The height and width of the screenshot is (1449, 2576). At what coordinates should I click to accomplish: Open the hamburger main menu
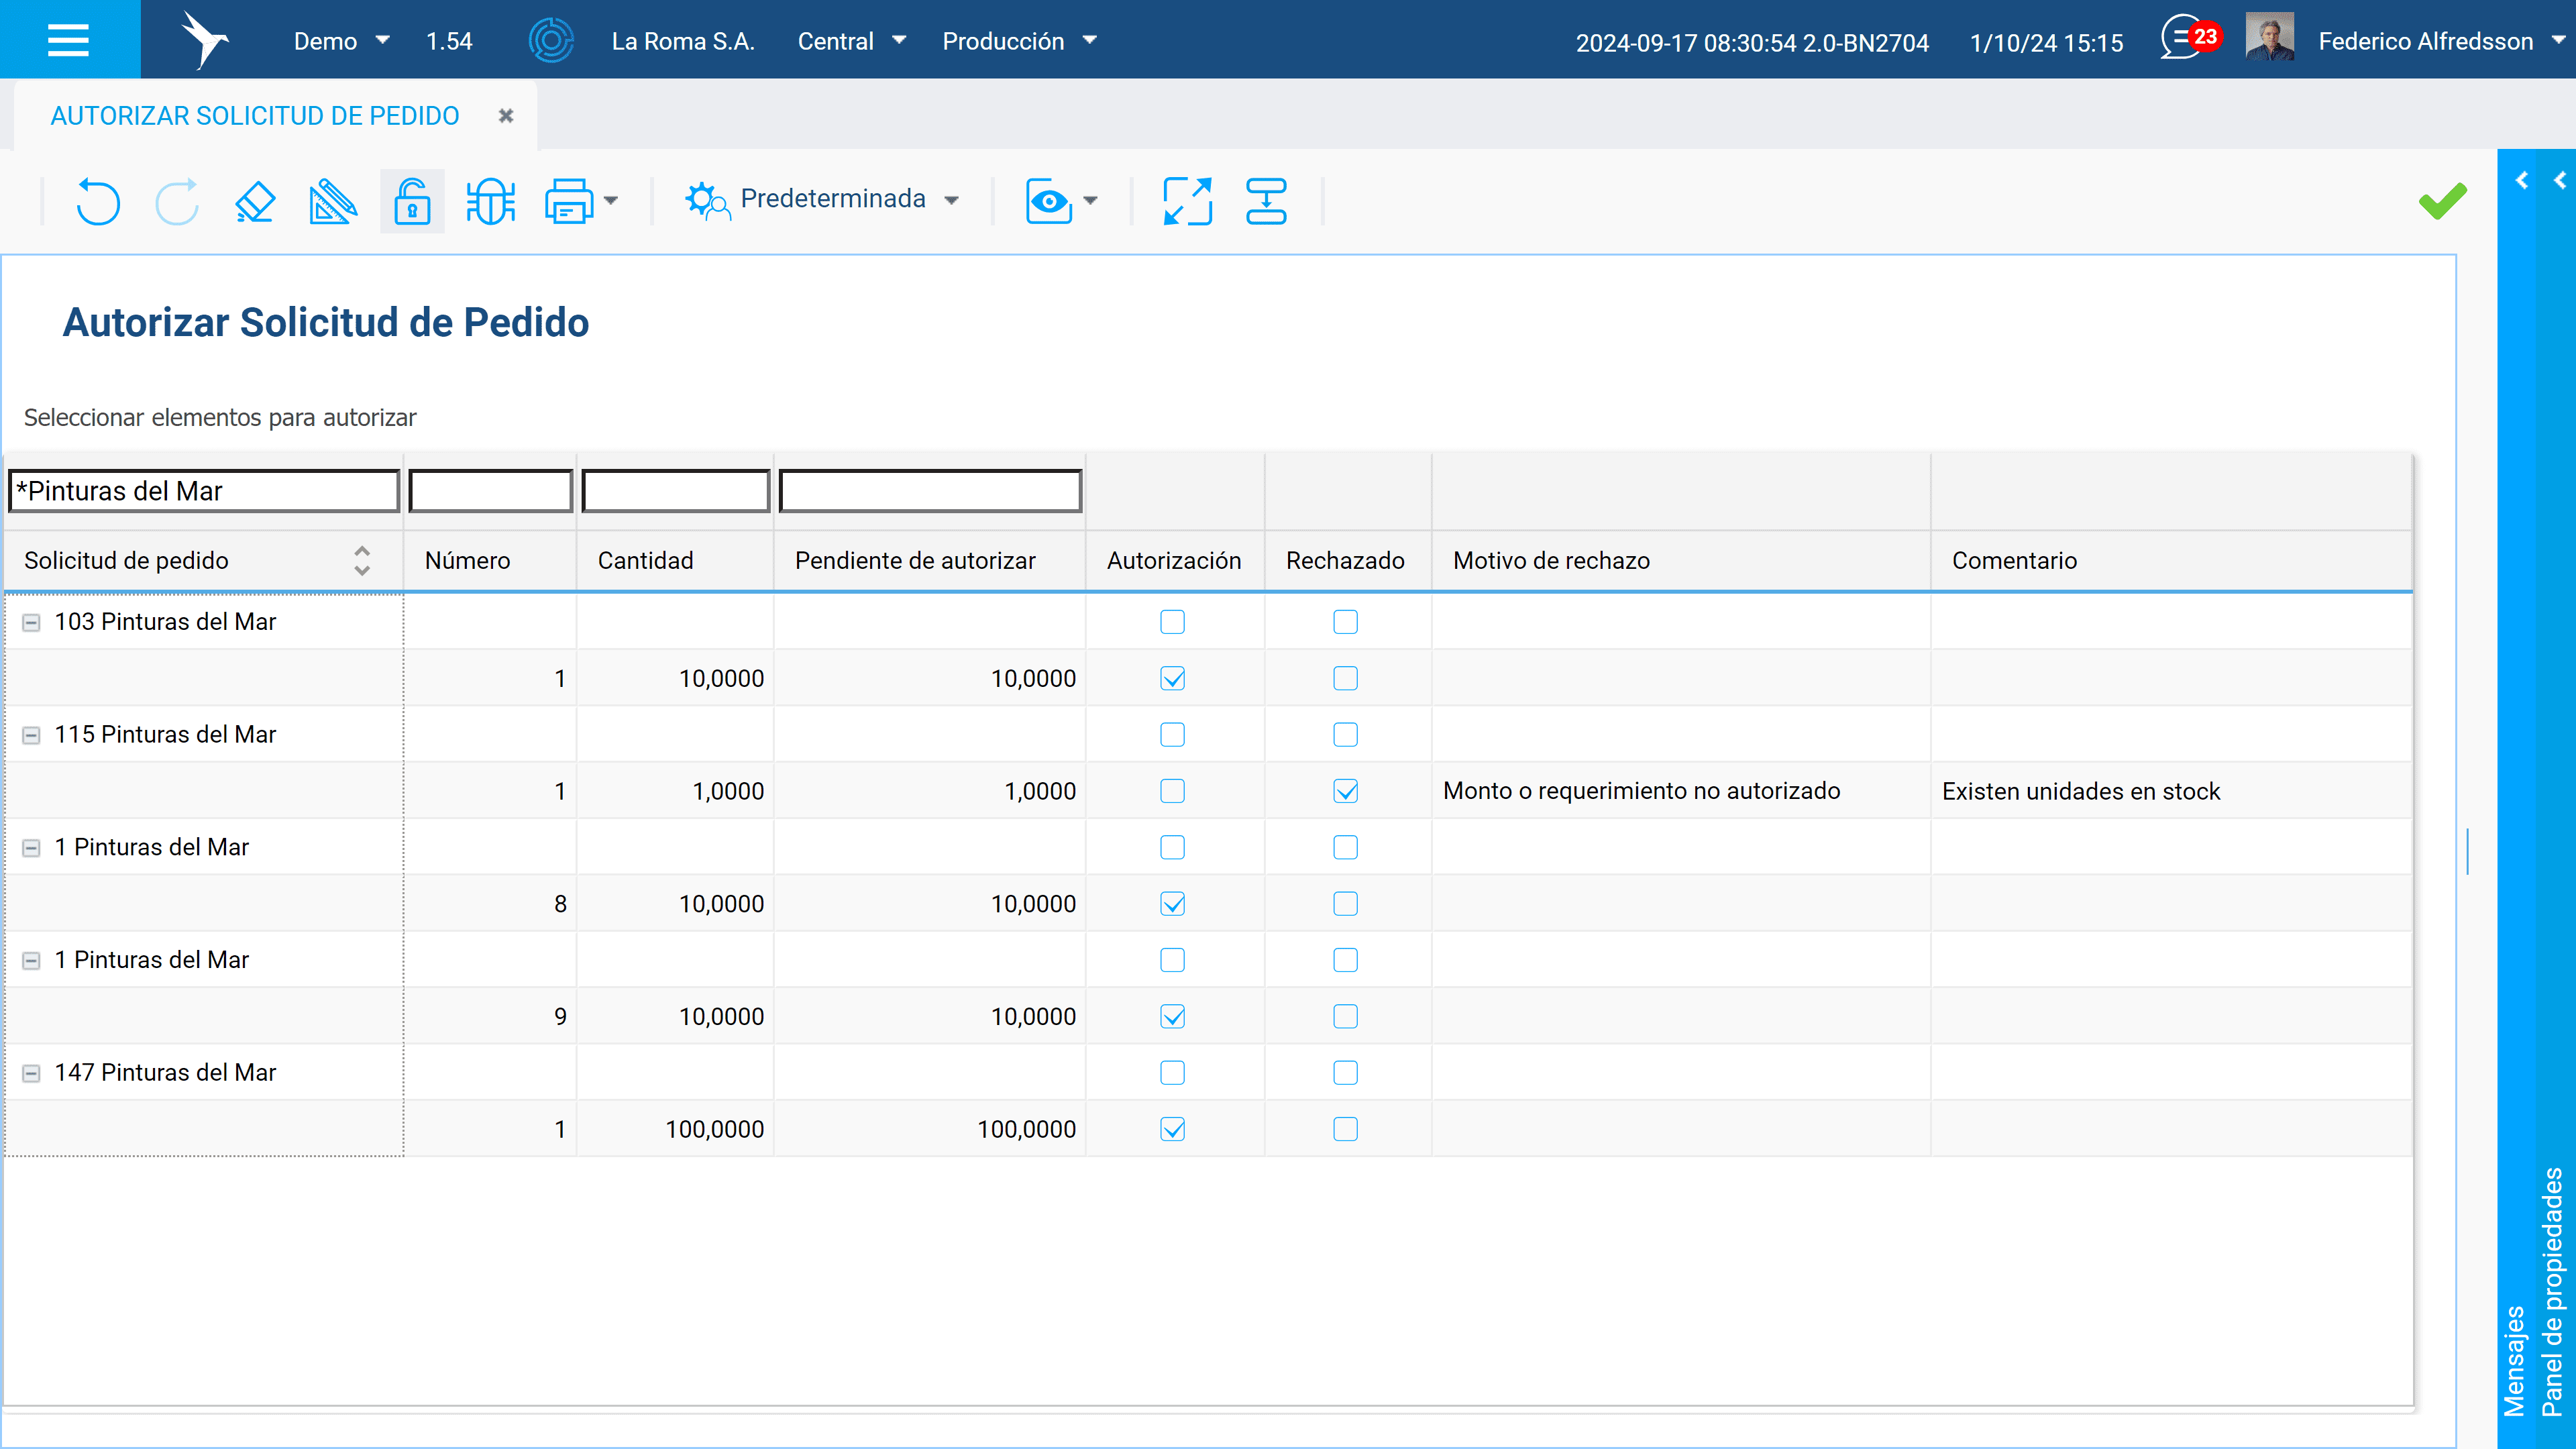68,40
